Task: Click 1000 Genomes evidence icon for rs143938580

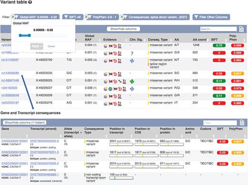Action: (x=111, y=74)
